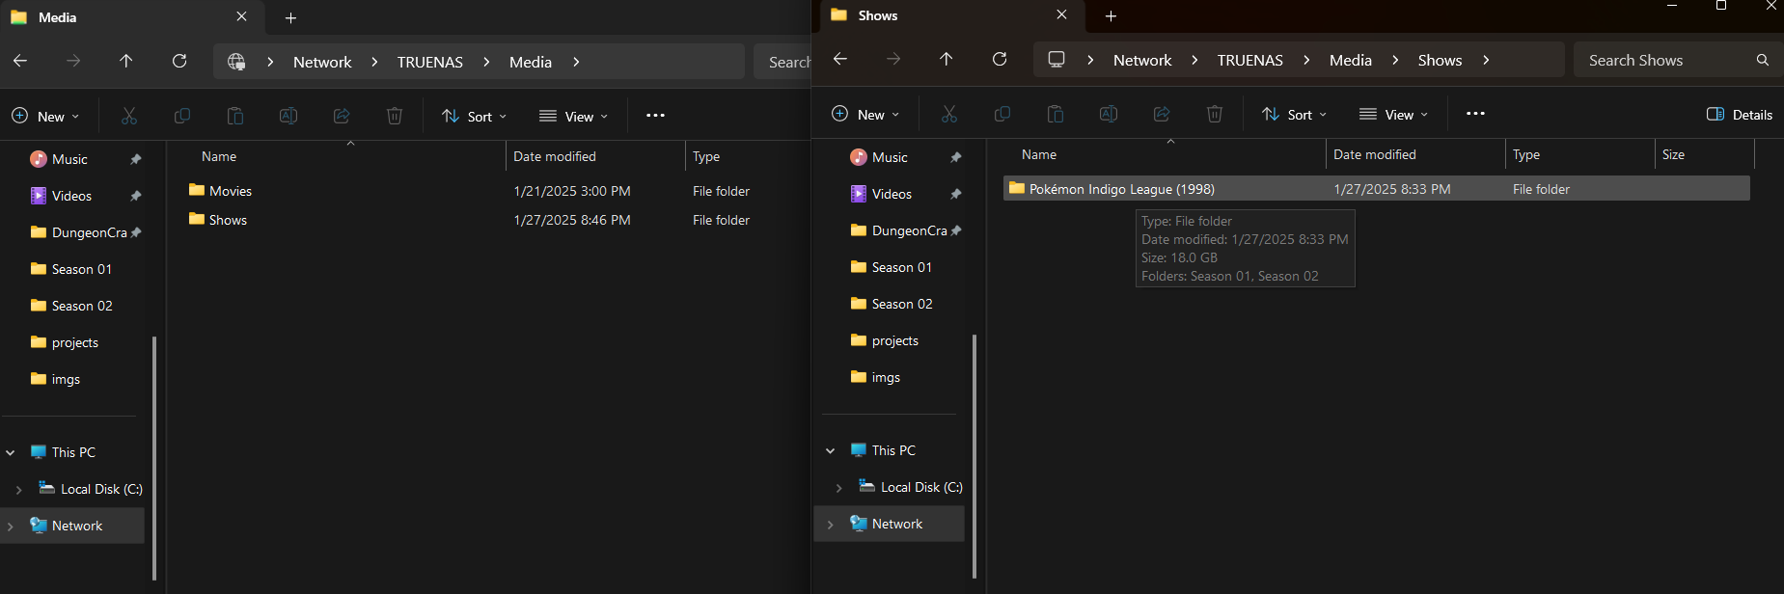Screen dimensions: 1784x594
Task: Click the back arrow in Media window
Action: [20, 62]
